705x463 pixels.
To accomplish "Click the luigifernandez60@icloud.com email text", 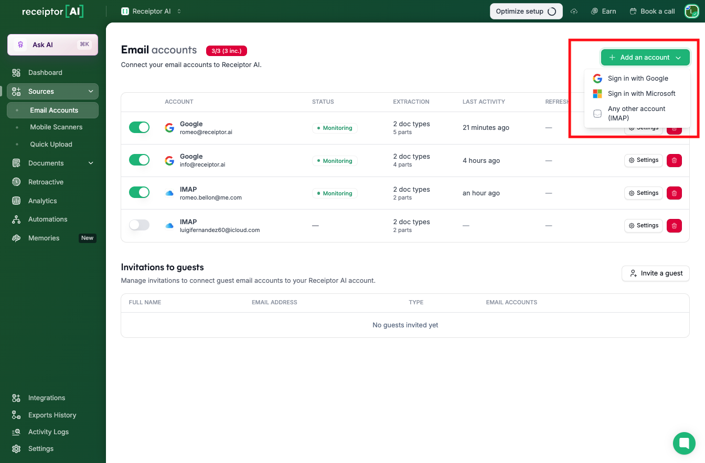I will pyautogui.click(x=220, y=230).
